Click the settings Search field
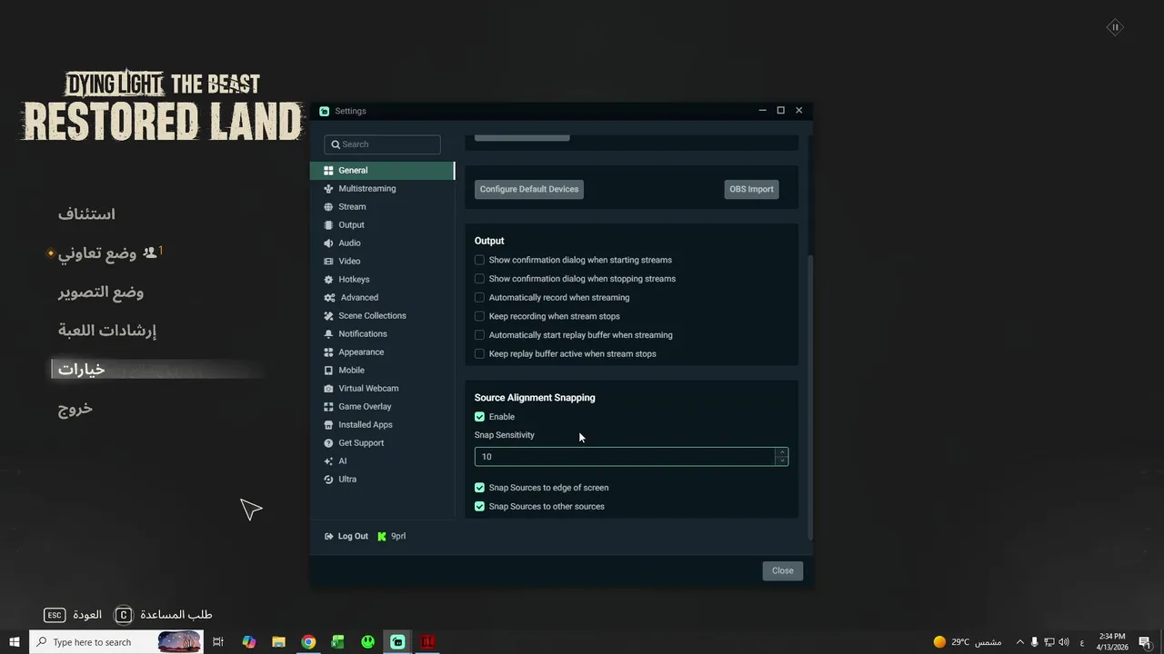This screenshot has width=1164, height=654. [x=383, y=144]
